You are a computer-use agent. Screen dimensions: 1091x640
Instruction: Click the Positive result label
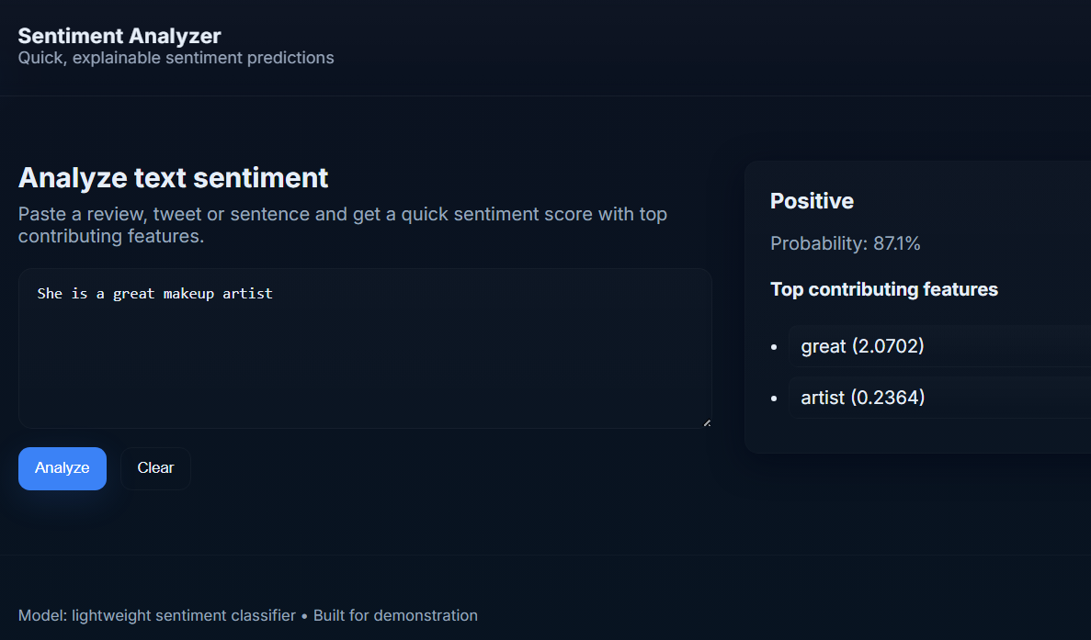tap(812, 201)
